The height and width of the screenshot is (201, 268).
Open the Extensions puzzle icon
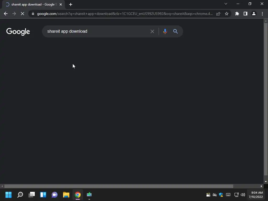pos(237,14)
